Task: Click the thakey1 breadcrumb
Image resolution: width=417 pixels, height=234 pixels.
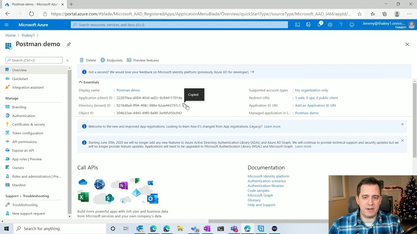Action: [x=28, y=35]
